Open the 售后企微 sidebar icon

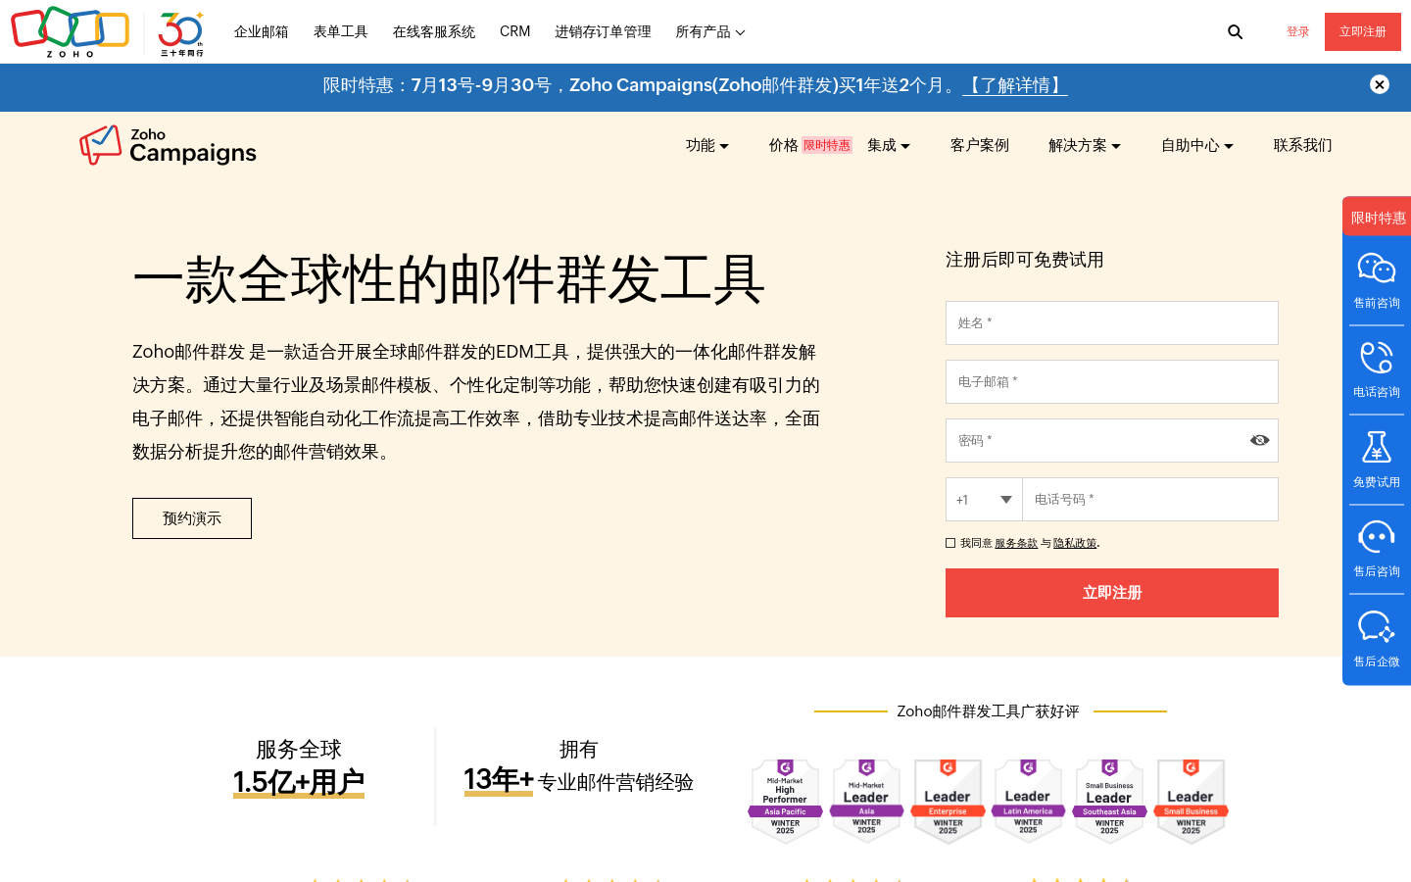pos(1377,639)
